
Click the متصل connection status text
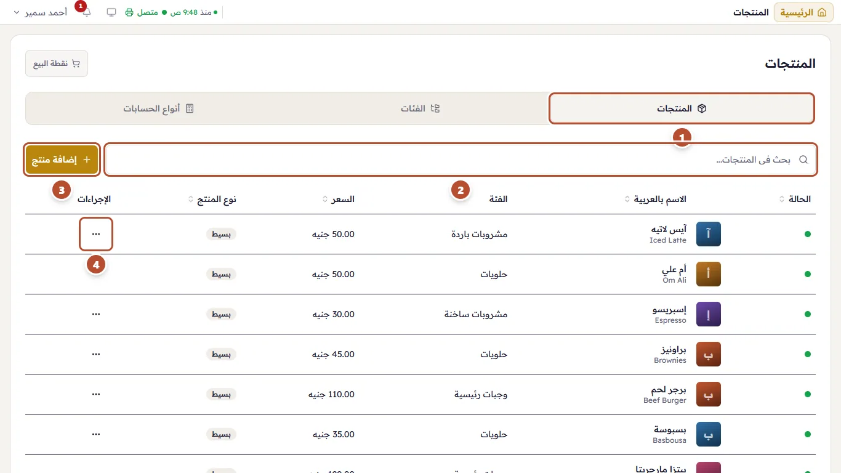(x=148, y=12)
